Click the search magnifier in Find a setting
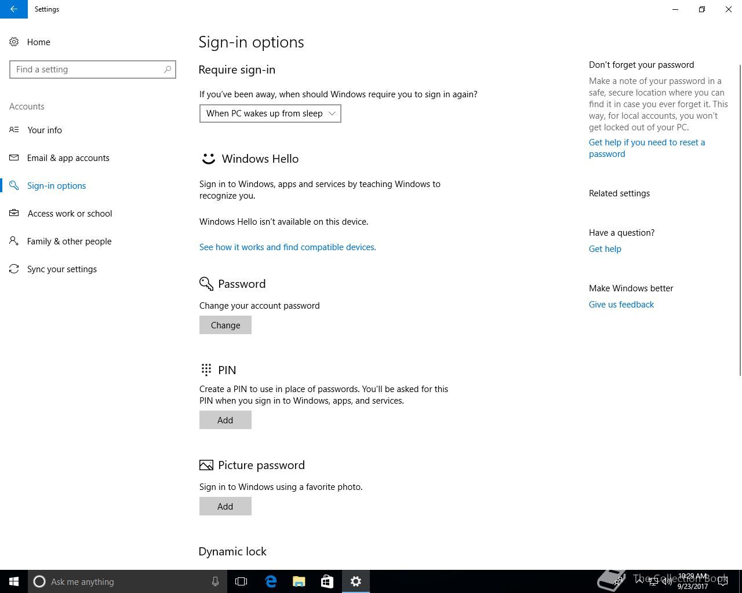 point(168,69)
